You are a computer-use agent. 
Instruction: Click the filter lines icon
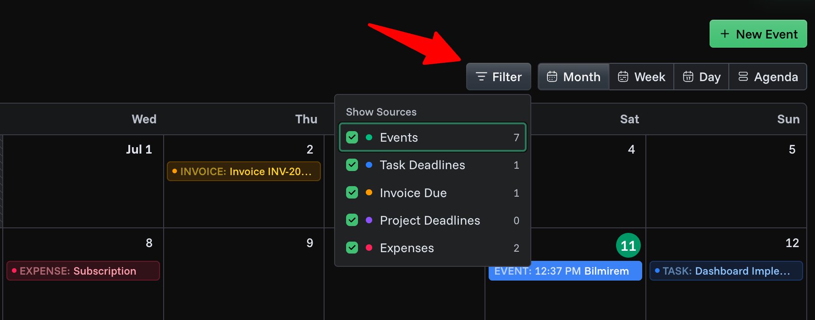point(481,77)
